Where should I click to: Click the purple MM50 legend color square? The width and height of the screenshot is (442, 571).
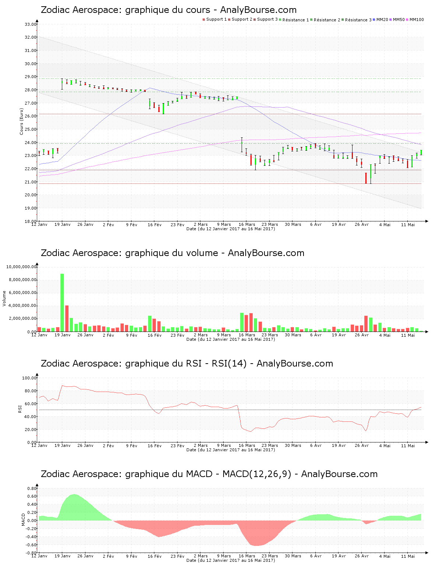coord(391,20)
